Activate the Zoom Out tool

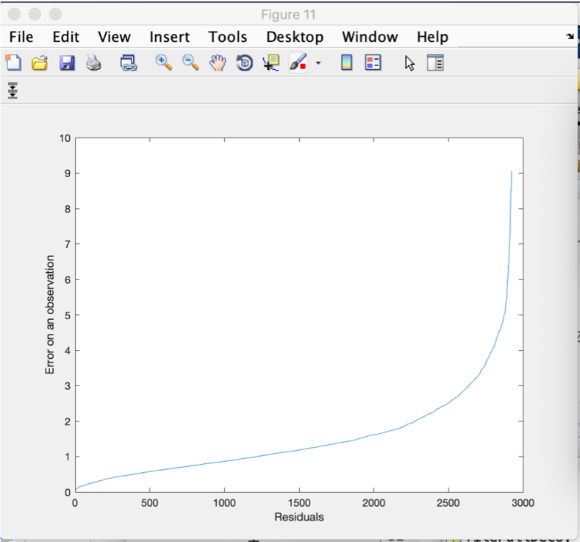click(190, 63)
